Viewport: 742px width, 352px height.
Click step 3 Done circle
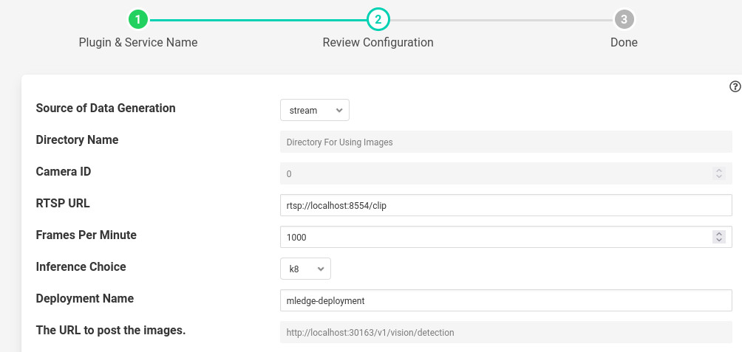click(624, 19)
